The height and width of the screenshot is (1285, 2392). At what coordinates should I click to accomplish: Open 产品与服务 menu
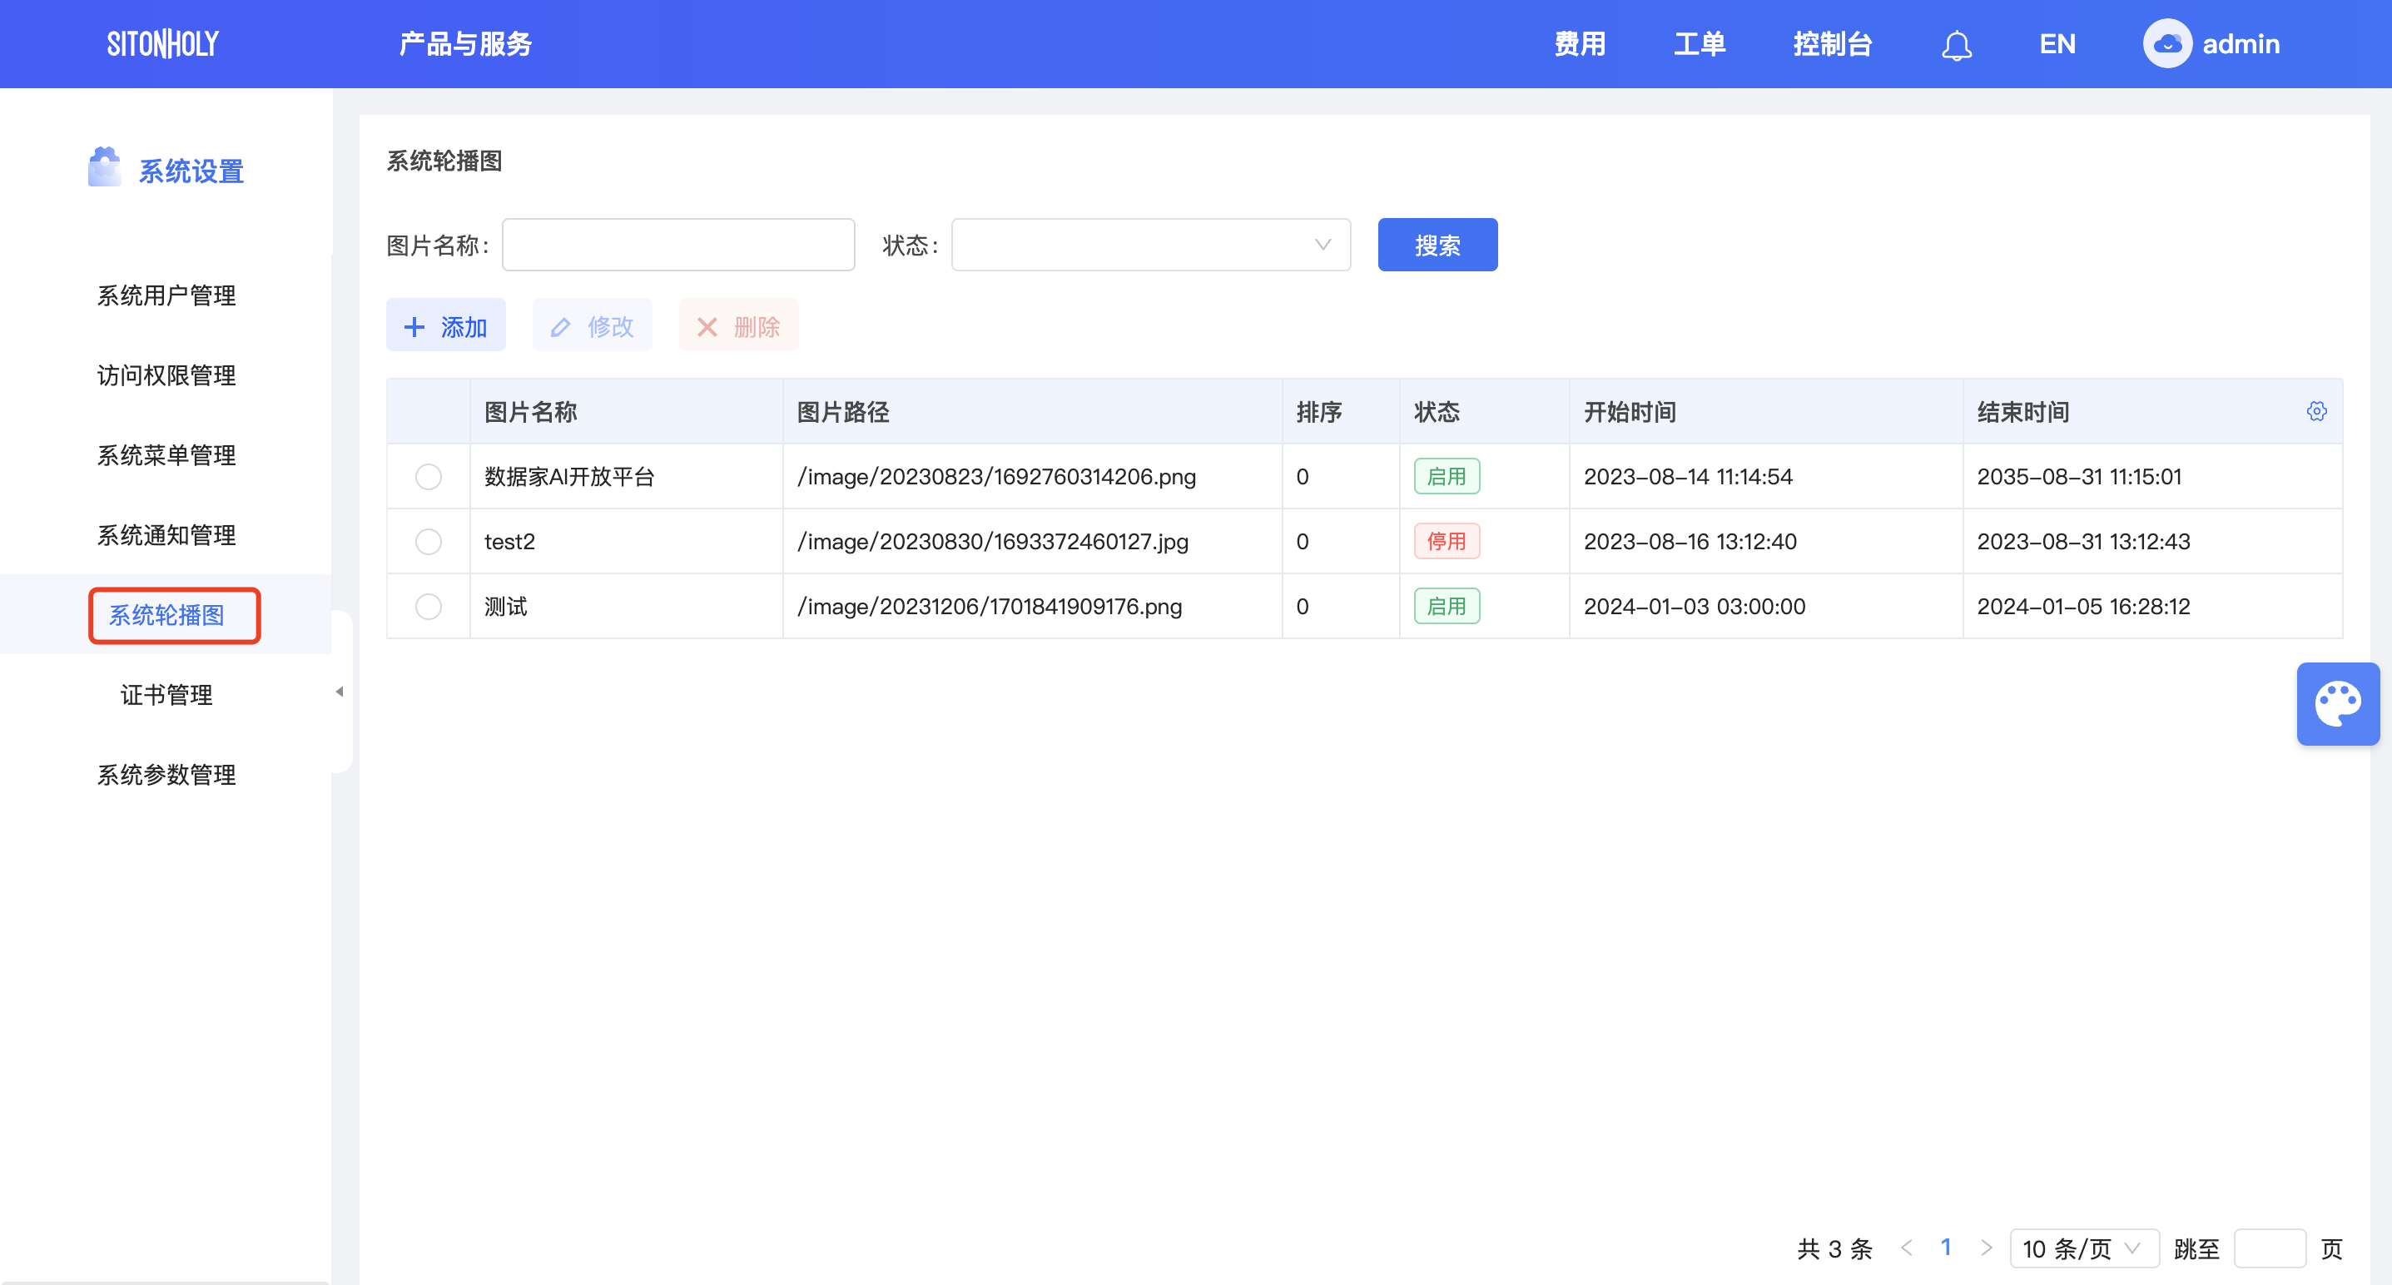[x=465, y=43]
